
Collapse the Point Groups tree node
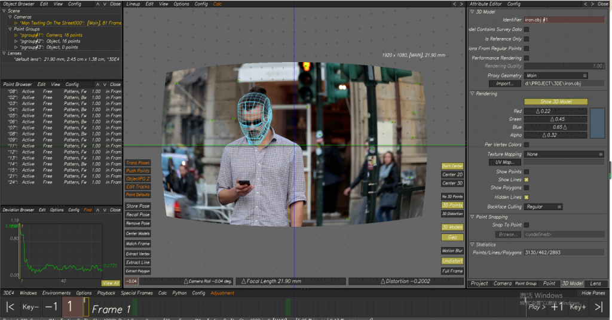pos(10,29)
